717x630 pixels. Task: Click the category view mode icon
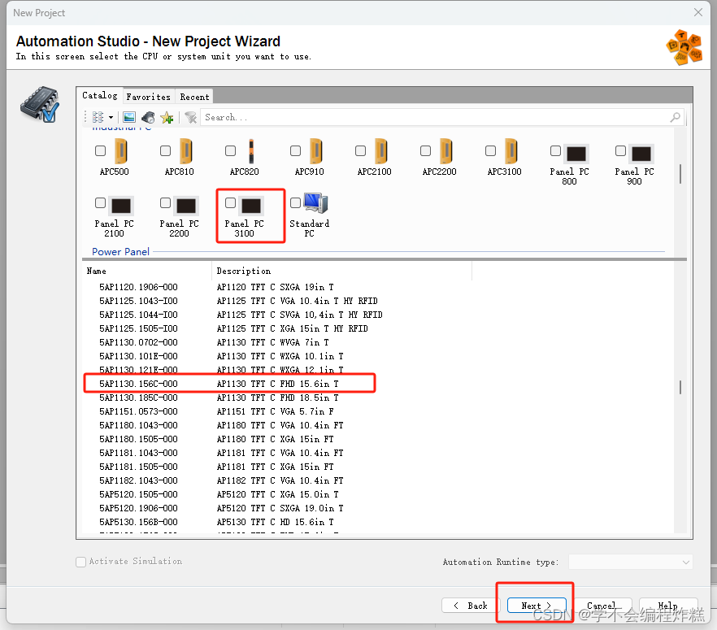click(98, 118)
